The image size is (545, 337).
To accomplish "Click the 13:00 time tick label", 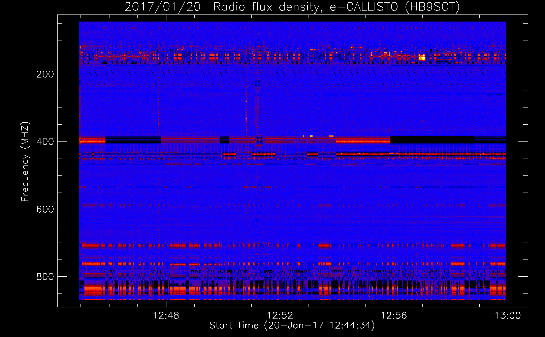I will pyautogui.click(x=508, y=315).
